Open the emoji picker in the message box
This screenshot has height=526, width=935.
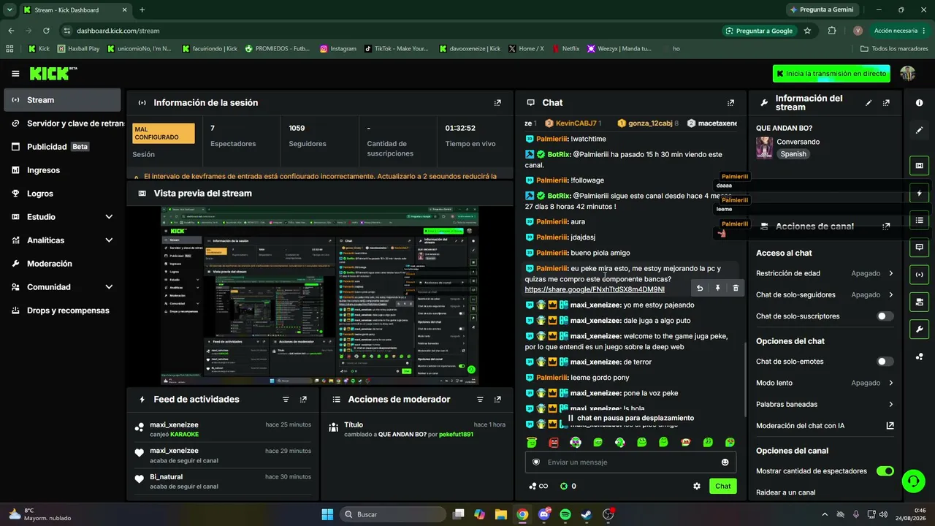click(725, 462)
